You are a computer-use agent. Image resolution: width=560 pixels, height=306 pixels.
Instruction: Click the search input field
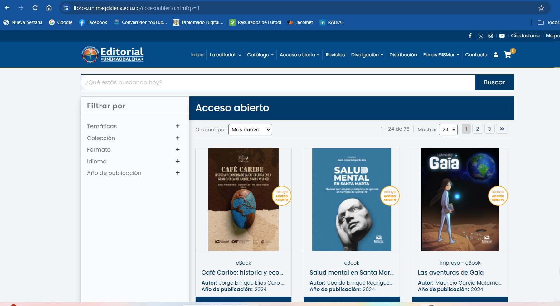pyautogui.click(x=278, y=82)
